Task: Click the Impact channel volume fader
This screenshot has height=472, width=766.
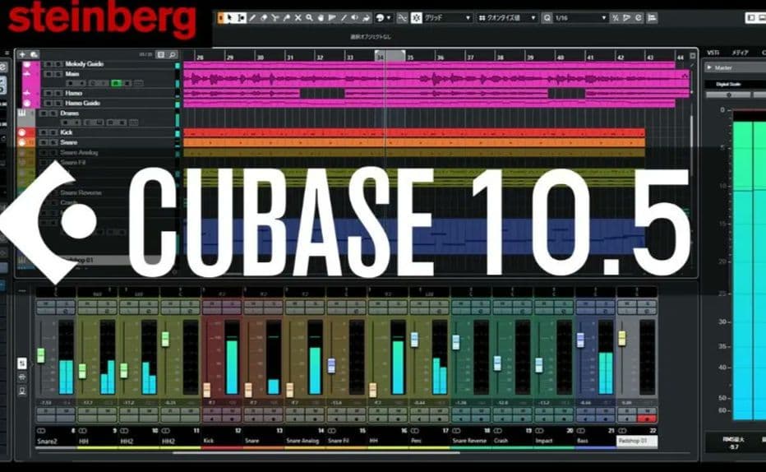Action: tap(539, 365)
